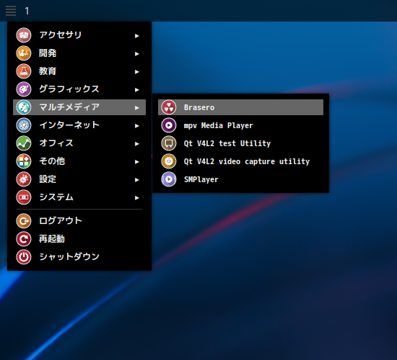397x360 pixels.
Task: Click the 設定 gear icon
Action: point(24,179)
